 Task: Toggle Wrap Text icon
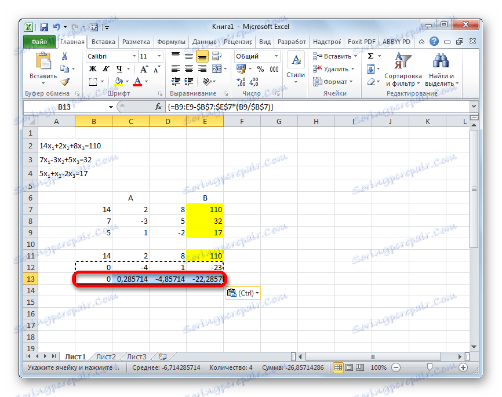[217, 56]
